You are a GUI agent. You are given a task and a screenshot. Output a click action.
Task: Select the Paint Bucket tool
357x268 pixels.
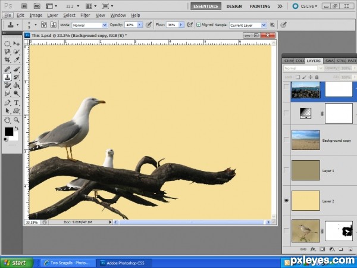point(17,85)
